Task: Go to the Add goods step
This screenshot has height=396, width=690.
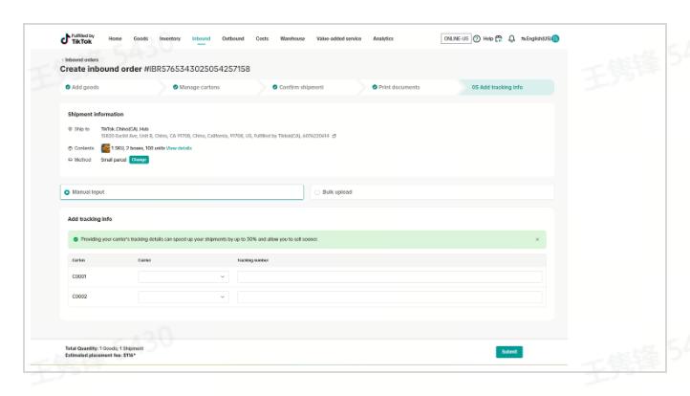Action: tap(82, 87)
